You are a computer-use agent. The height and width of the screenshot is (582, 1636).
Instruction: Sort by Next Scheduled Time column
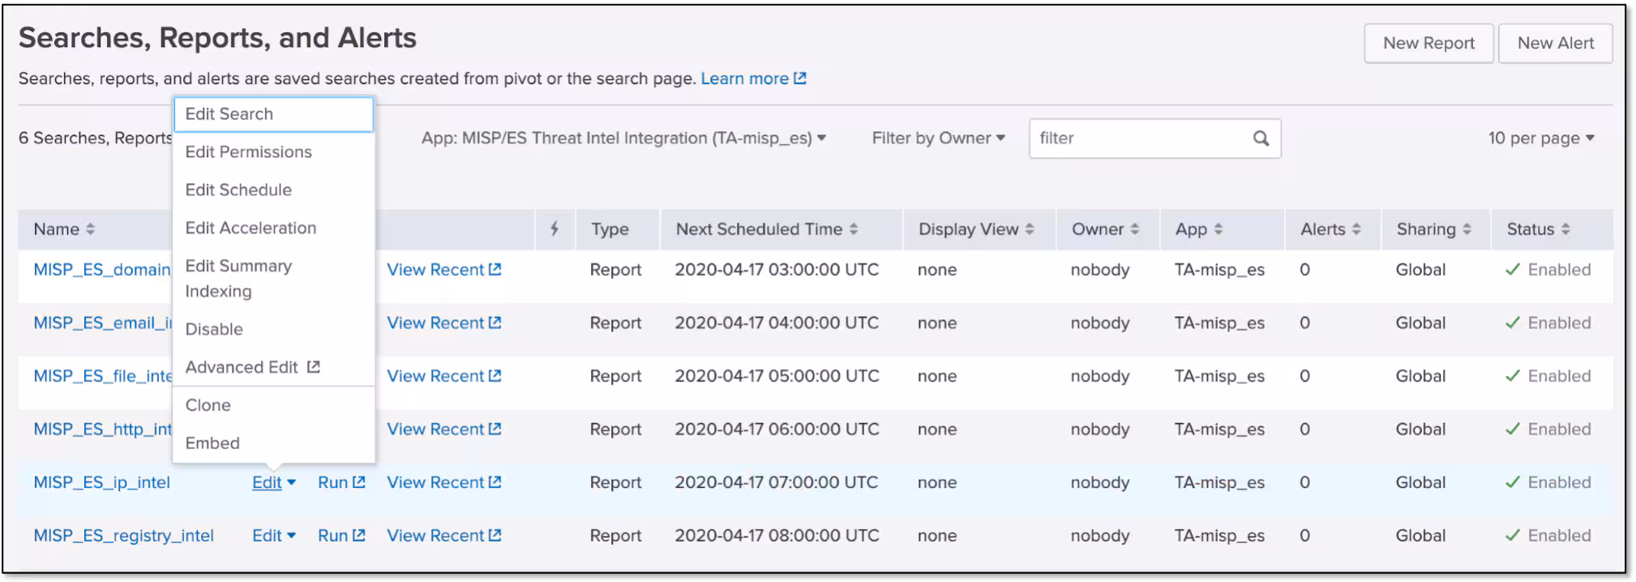853,229
